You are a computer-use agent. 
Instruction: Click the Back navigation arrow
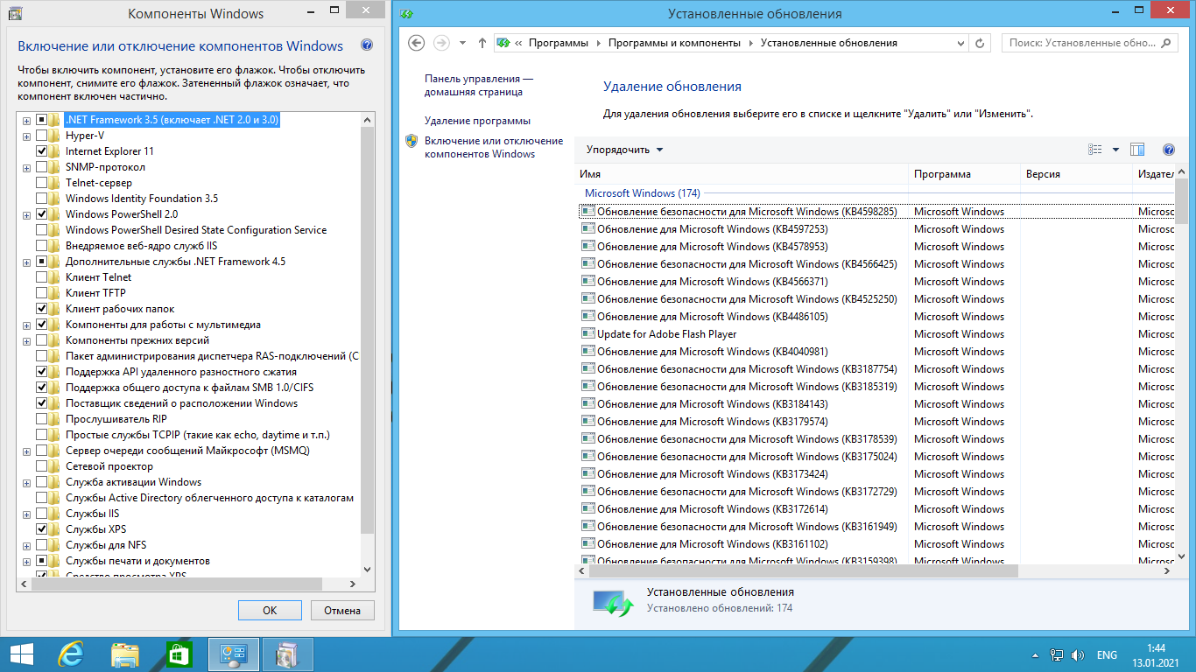pos(417,43)
